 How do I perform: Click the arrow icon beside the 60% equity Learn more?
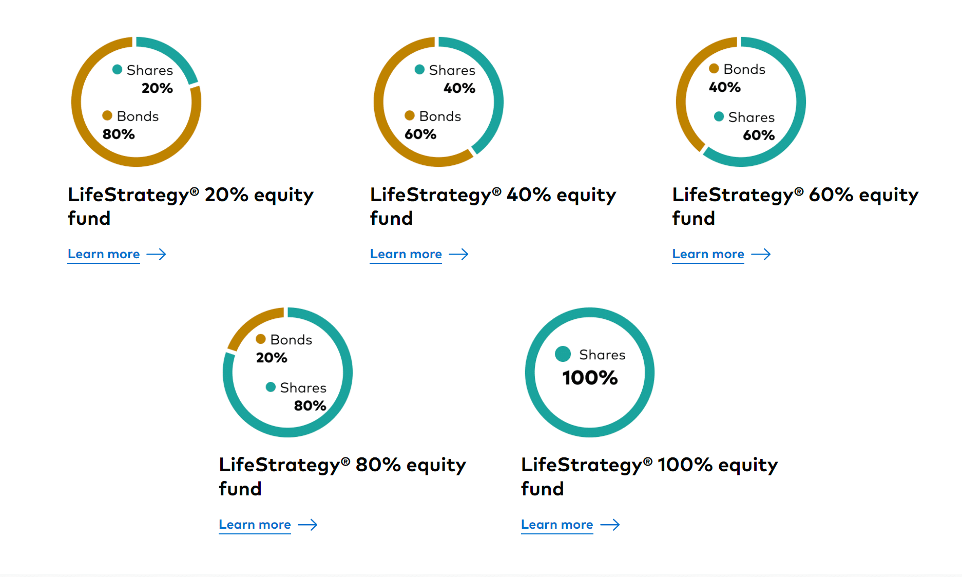click(761, 254)
